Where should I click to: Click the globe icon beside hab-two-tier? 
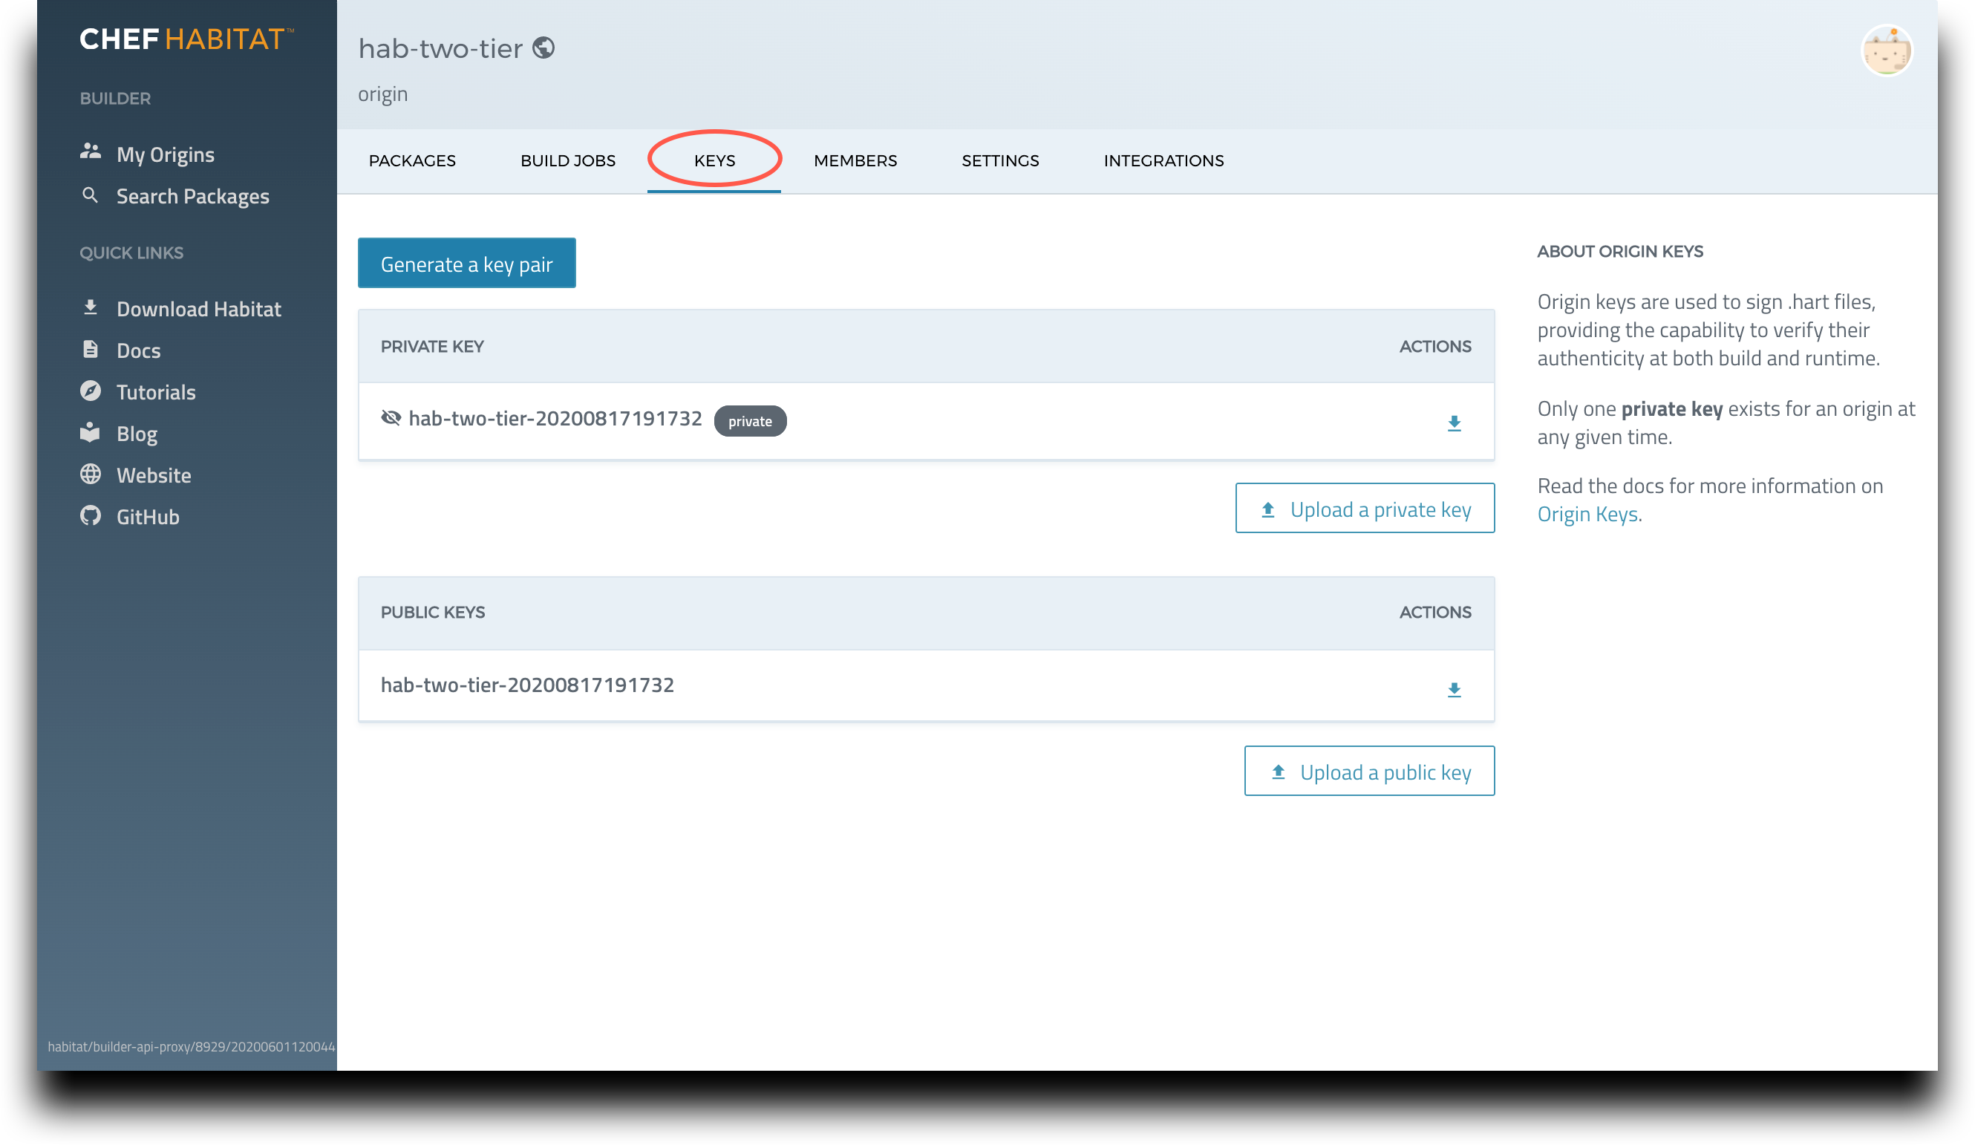coord(545,47)
